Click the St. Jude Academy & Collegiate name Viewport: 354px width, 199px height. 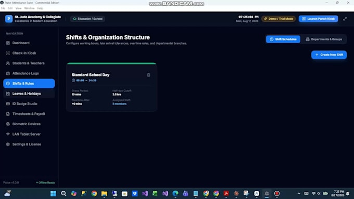tap(37, 17)
